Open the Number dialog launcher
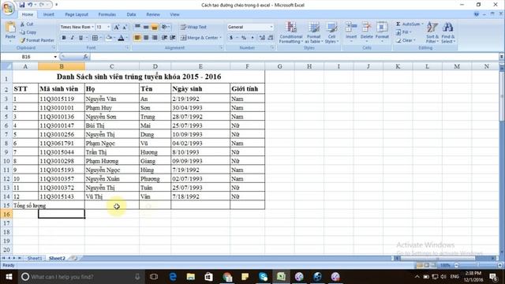505x284 pixels. pyautogui.click(x=272, y=47)
